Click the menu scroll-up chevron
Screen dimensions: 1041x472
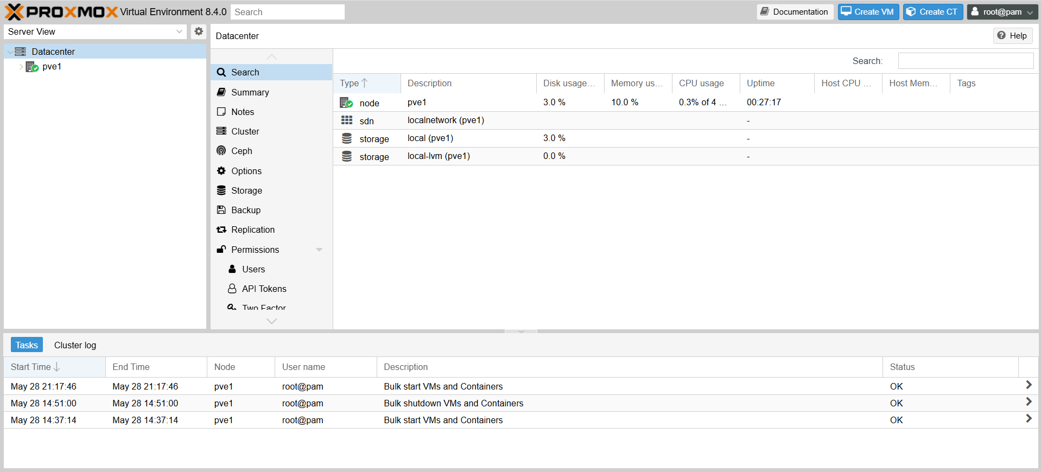tap(272, 57)
